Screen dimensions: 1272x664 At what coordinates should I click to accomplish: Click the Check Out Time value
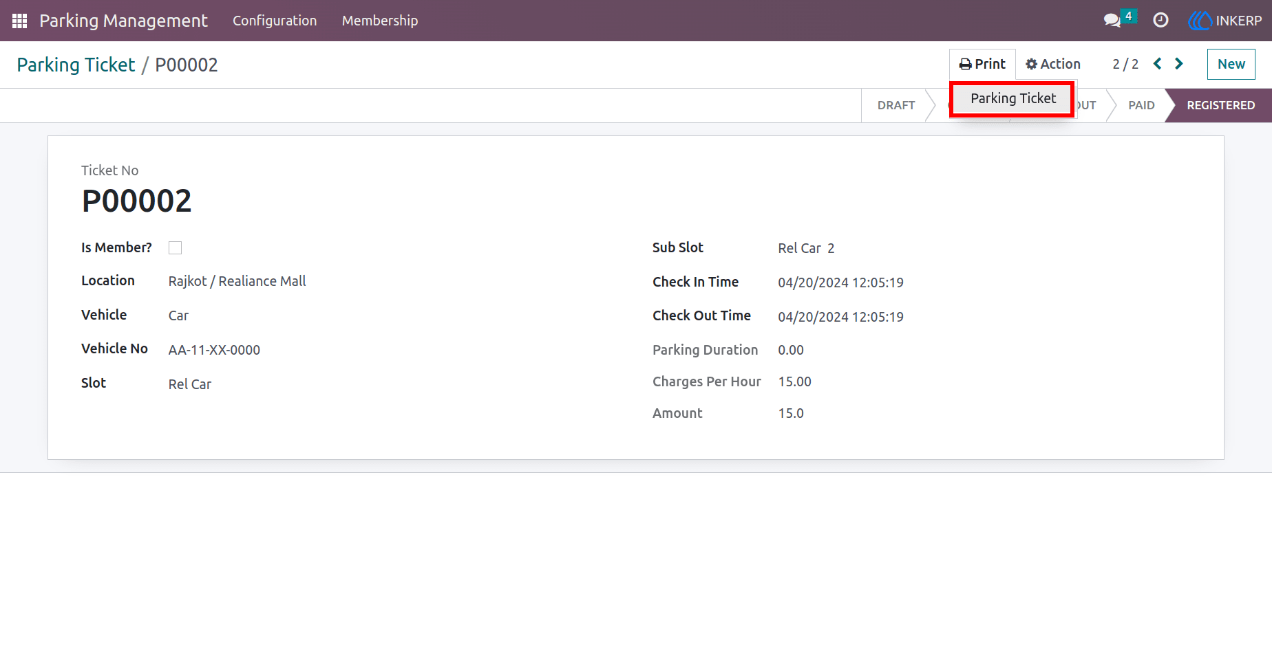pos(840,317)
